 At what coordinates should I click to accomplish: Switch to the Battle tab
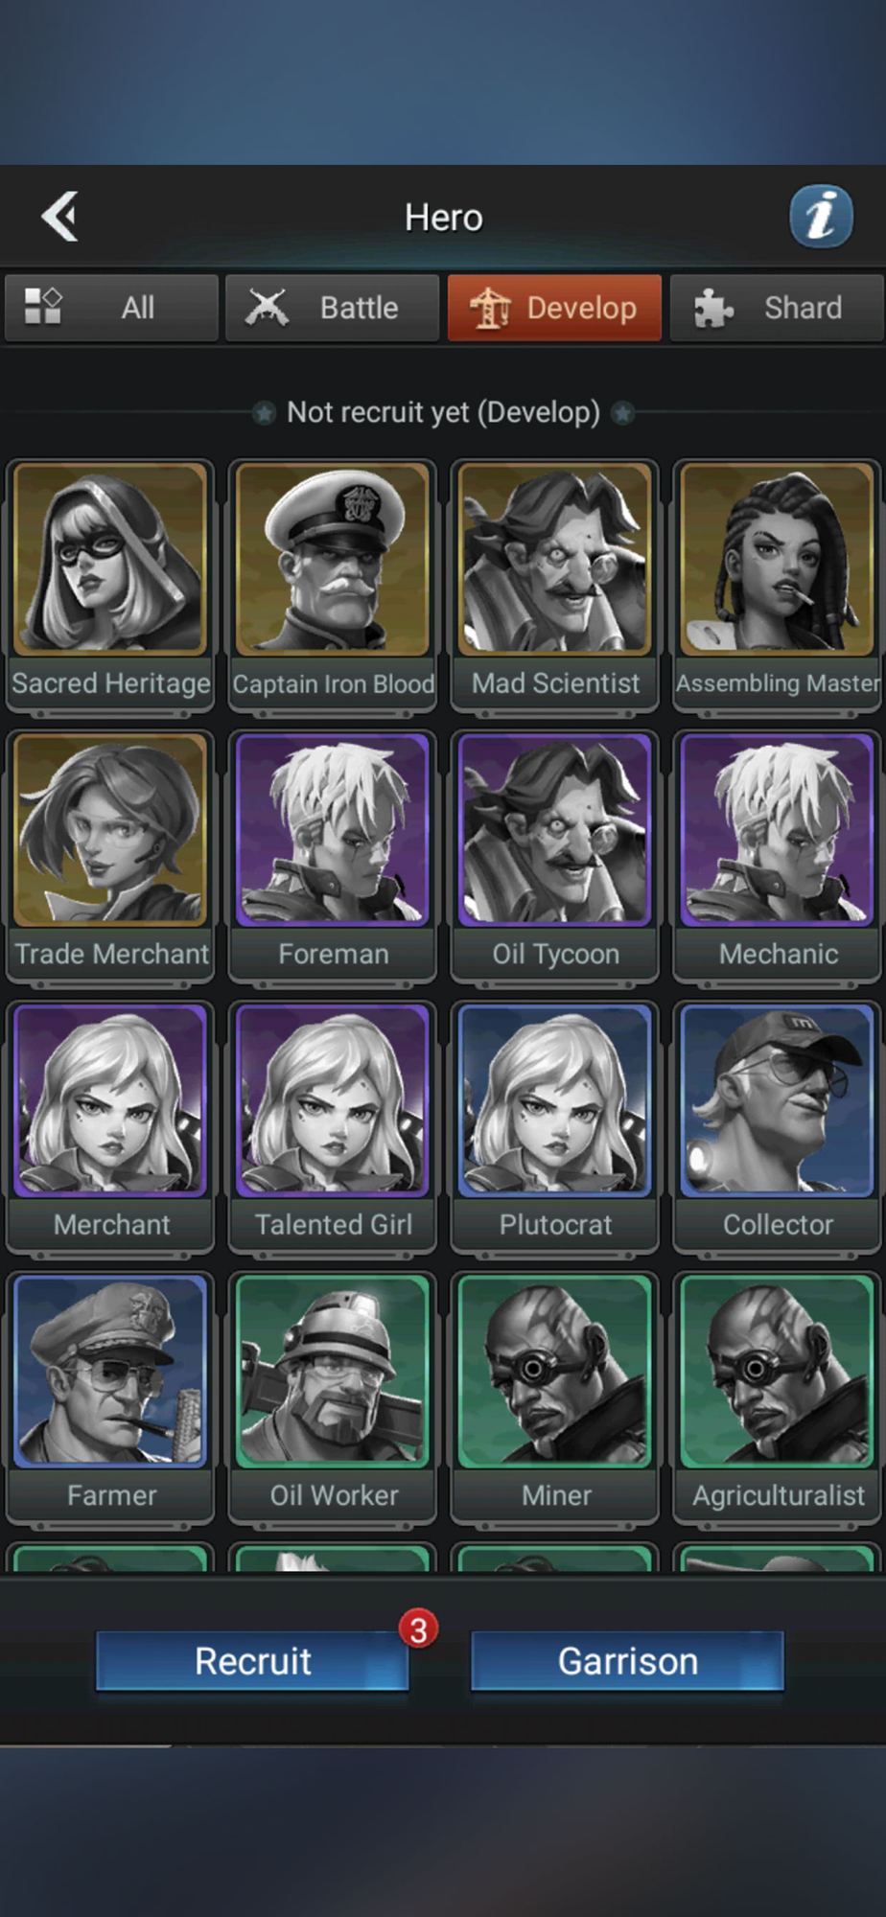(333, 308)
